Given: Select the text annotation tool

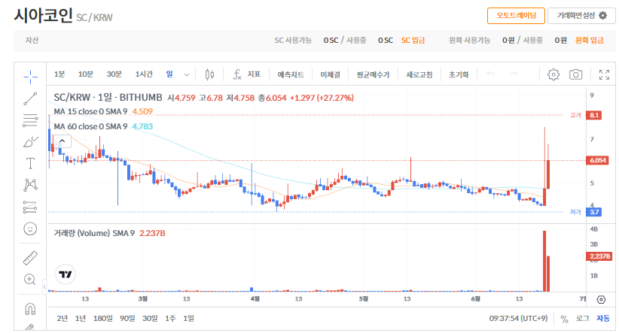Looking at the screenshot, I should 30,163.
